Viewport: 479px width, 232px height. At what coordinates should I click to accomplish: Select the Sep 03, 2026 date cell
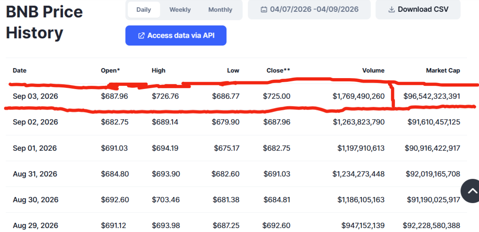tap(35, 96)
